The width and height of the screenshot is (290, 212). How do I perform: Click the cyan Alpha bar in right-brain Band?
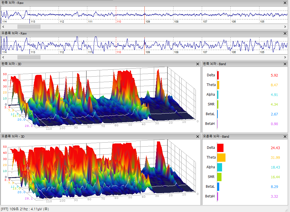click(219, 167)
